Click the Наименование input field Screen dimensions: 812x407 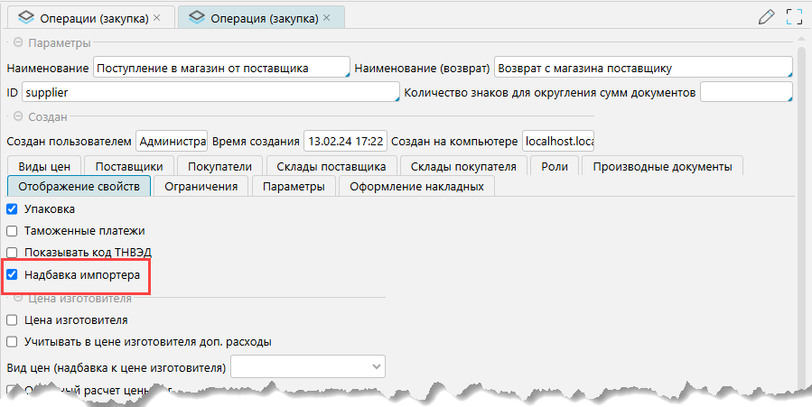click(x=220, y=68)
